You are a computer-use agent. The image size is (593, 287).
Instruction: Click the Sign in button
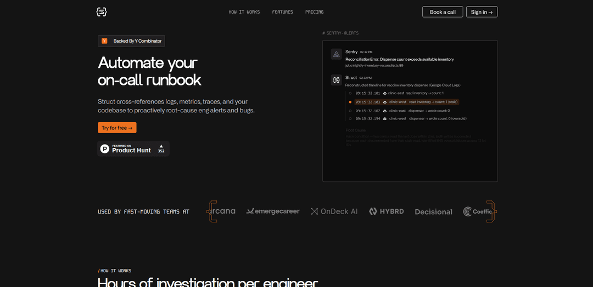482,12
